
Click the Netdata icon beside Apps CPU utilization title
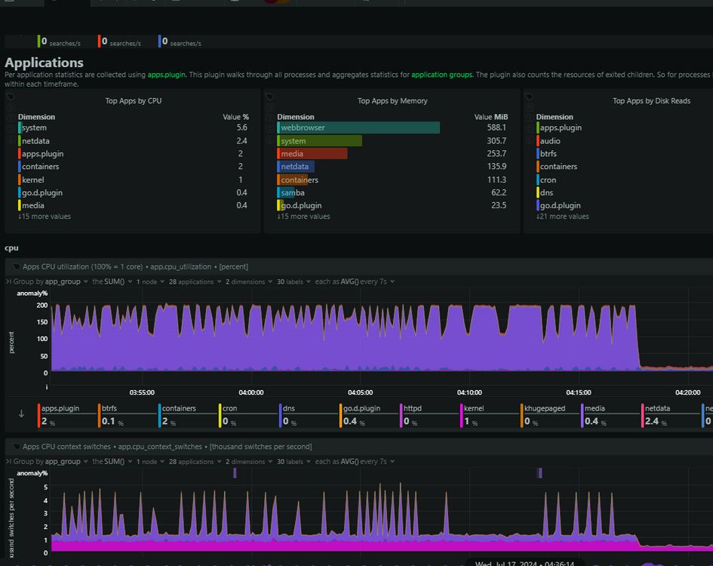click(x=17, y=266)
